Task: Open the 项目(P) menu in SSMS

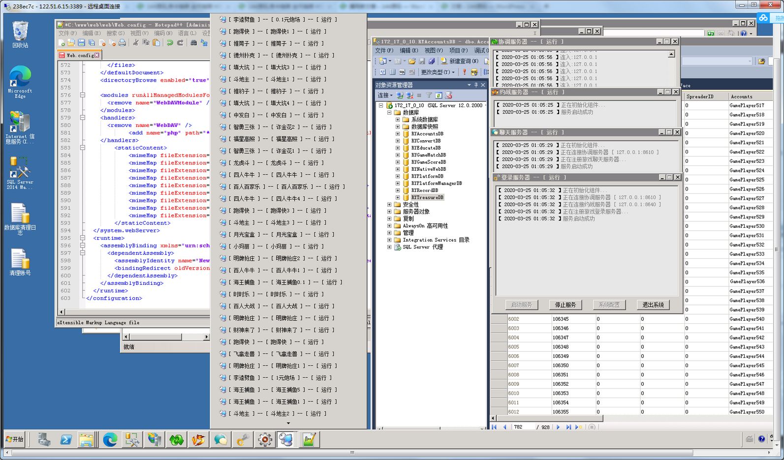Action: pos(458,51)
